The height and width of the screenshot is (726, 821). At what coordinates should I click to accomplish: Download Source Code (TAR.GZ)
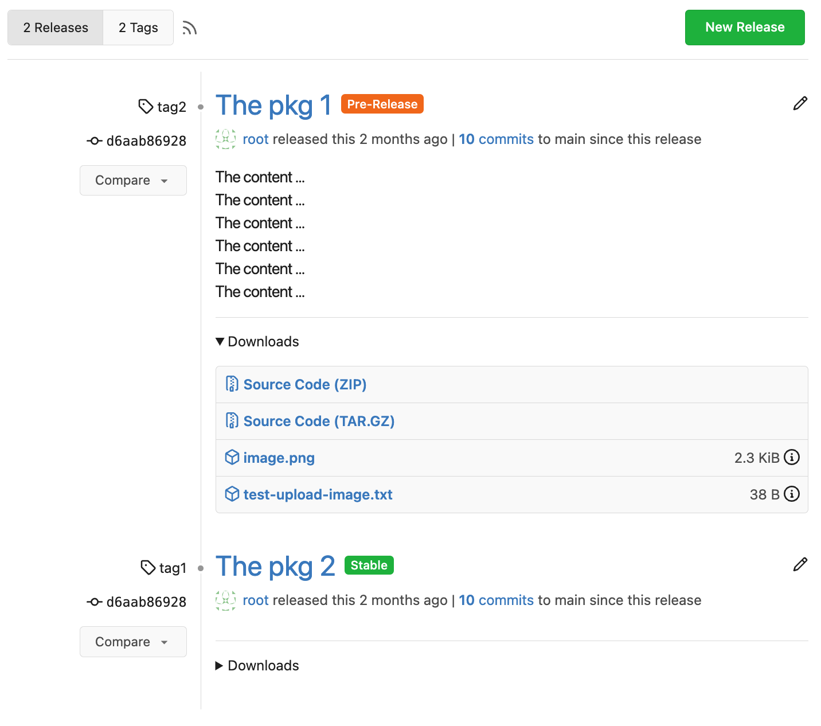click(319, 421)
